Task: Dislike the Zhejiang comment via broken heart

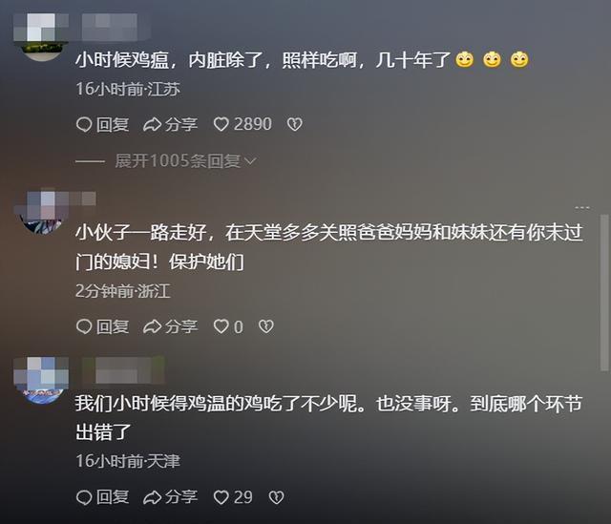Action: [x=266, y=326]
